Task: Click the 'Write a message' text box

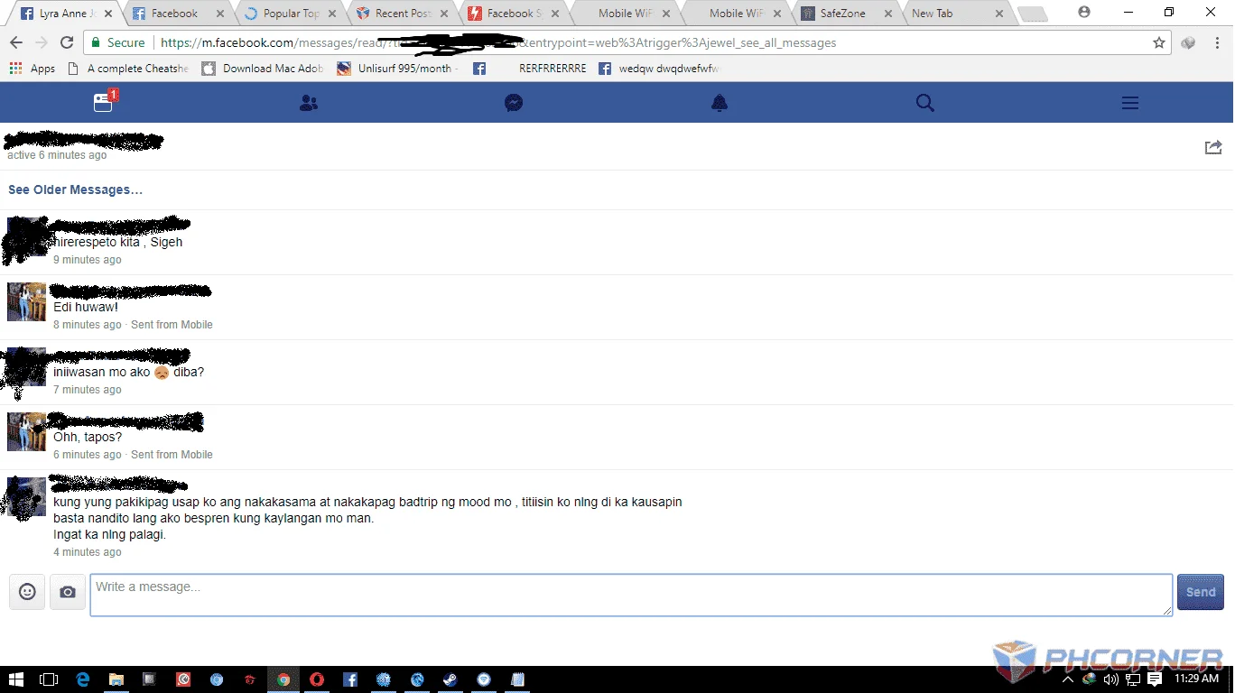Action: (631, 595)
